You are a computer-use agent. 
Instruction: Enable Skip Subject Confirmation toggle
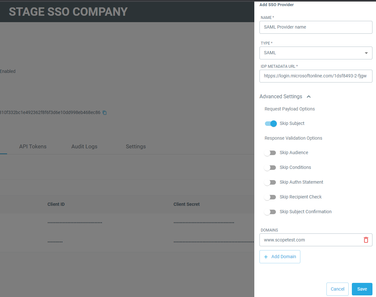270,212
